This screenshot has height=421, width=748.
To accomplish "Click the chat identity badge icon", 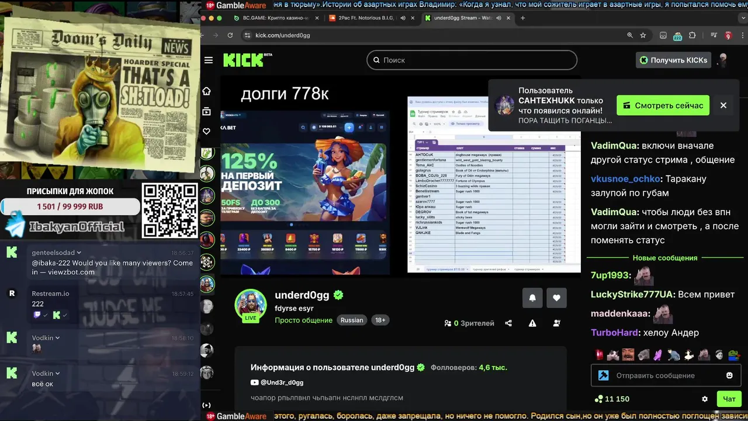I will tap(604, 375).
